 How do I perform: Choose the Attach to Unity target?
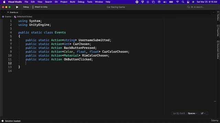40,7
